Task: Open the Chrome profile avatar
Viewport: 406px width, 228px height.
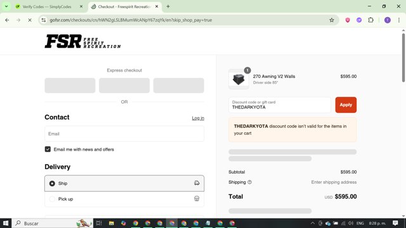Action: (x=388, y=20)
